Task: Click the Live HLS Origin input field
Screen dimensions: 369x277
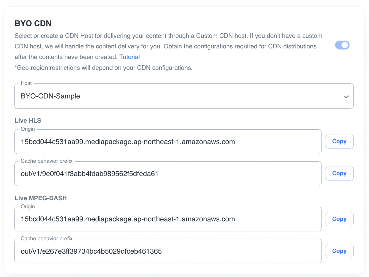Action: tap(168, 142)
